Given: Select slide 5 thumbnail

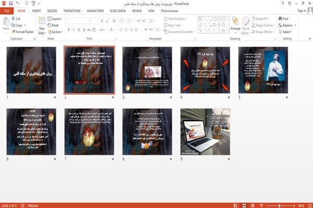Looking at the screenshot, I should pos(263,70).
